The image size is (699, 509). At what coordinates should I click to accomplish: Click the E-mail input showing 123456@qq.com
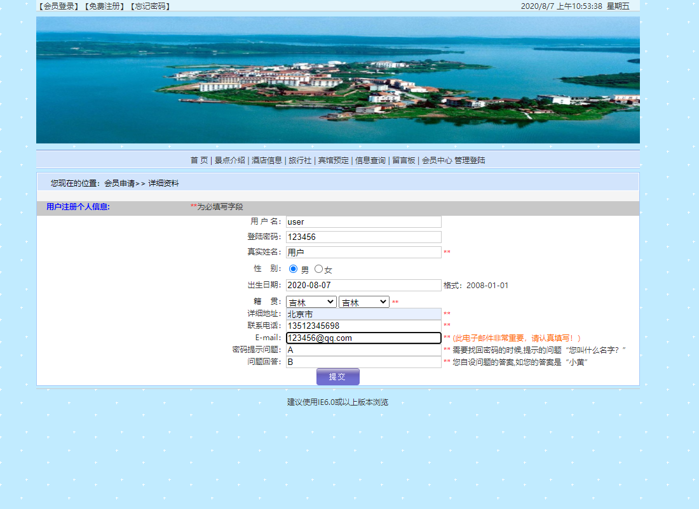[x=363, y=338]
